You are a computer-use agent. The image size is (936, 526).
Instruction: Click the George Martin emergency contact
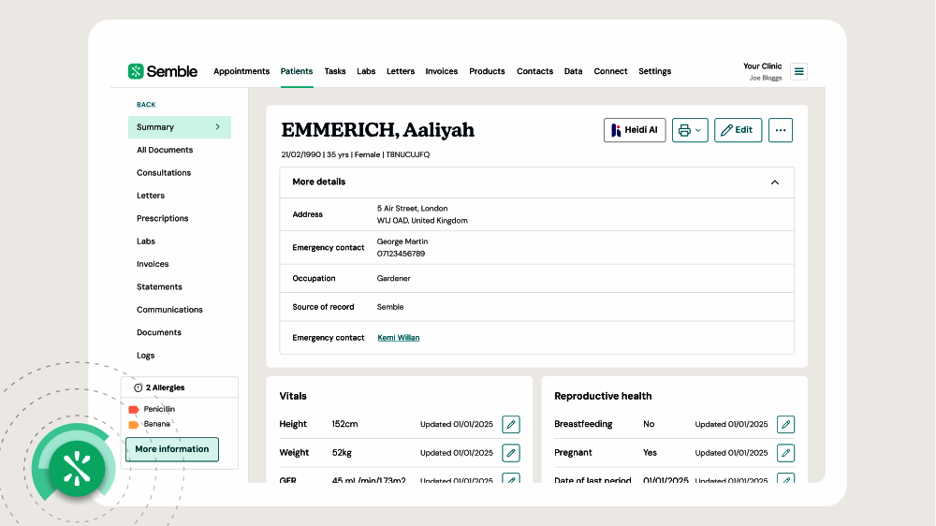click(x=402, y=241)
